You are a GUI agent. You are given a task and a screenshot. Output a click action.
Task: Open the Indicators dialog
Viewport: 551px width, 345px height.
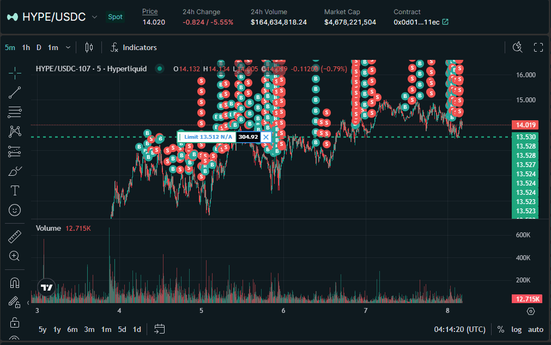click(134, 47)
